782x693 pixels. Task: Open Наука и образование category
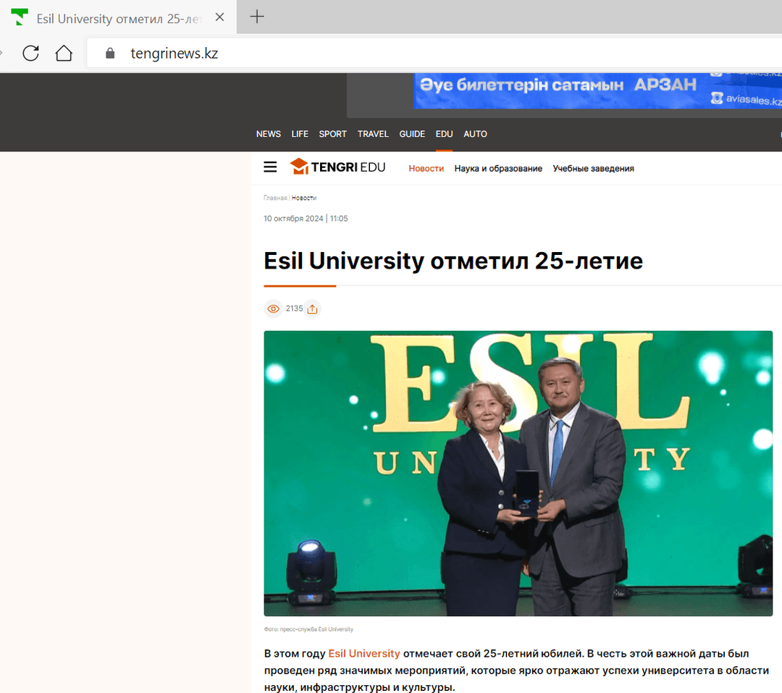point(498,169)
